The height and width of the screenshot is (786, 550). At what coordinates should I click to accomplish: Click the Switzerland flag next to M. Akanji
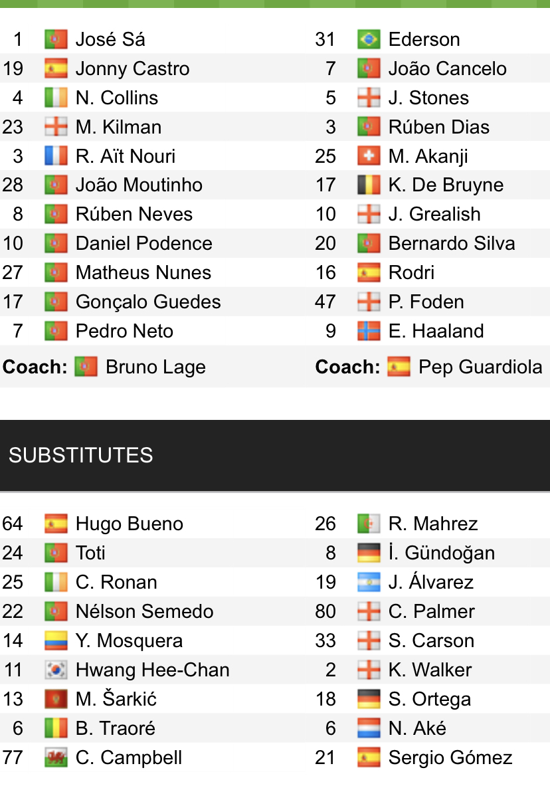pyautogui.click(x=368, y=156)
